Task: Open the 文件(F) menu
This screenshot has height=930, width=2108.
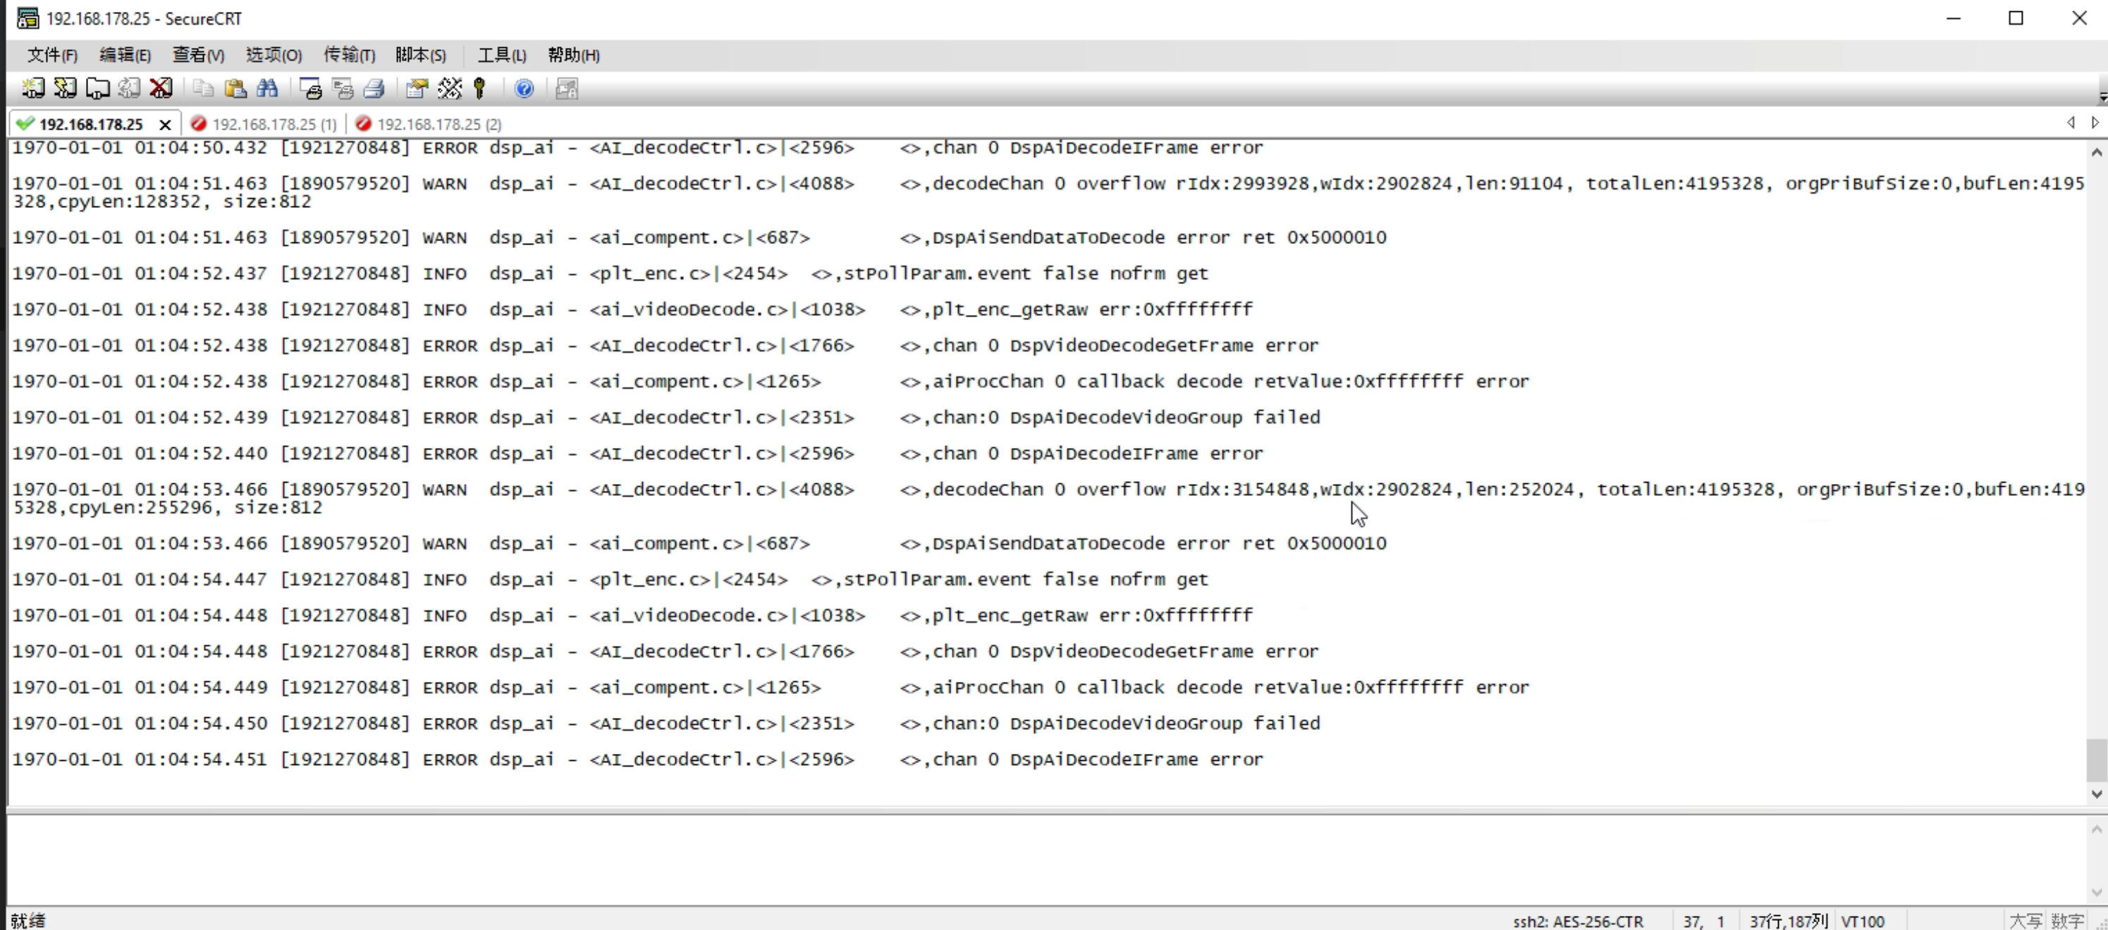Action: 52,55
